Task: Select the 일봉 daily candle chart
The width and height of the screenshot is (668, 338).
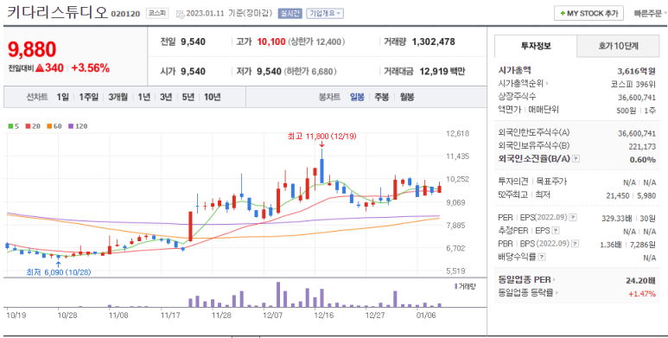Action: click(357, 97)
